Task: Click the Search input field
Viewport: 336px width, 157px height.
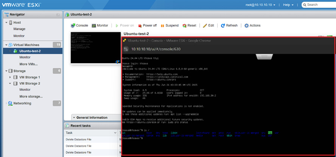Action: [320, 5]
